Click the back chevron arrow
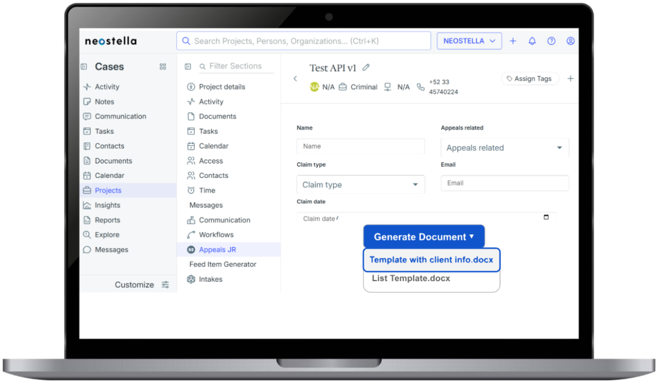The width and height of the screenshot is (656, 383). [x=295, y=79]
